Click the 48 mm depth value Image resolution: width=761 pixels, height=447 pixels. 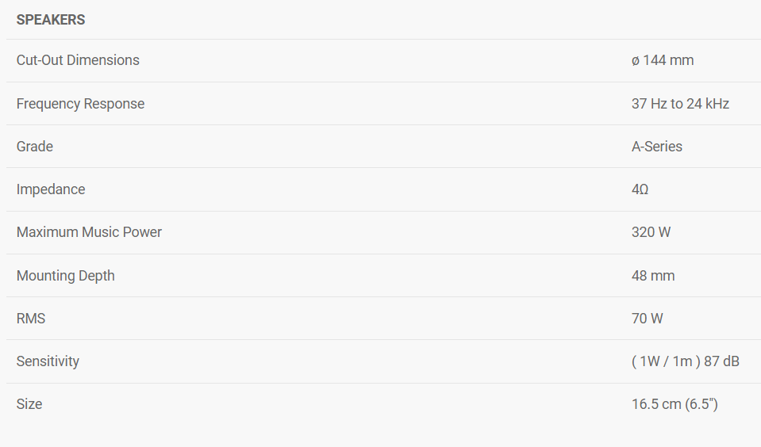point(653,276)
